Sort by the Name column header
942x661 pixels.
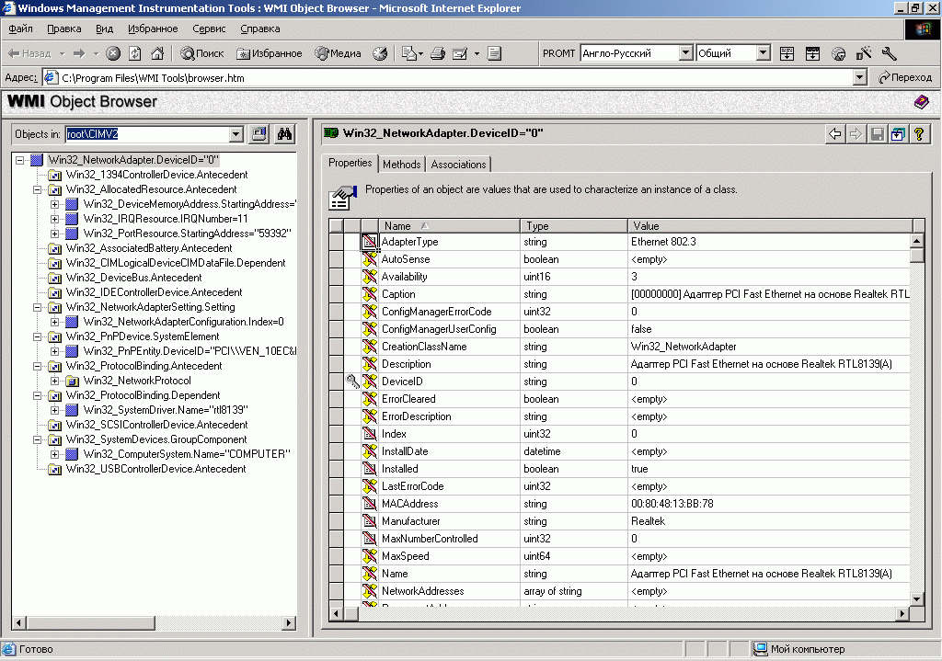pyautogui.click(x=449, y=226)
